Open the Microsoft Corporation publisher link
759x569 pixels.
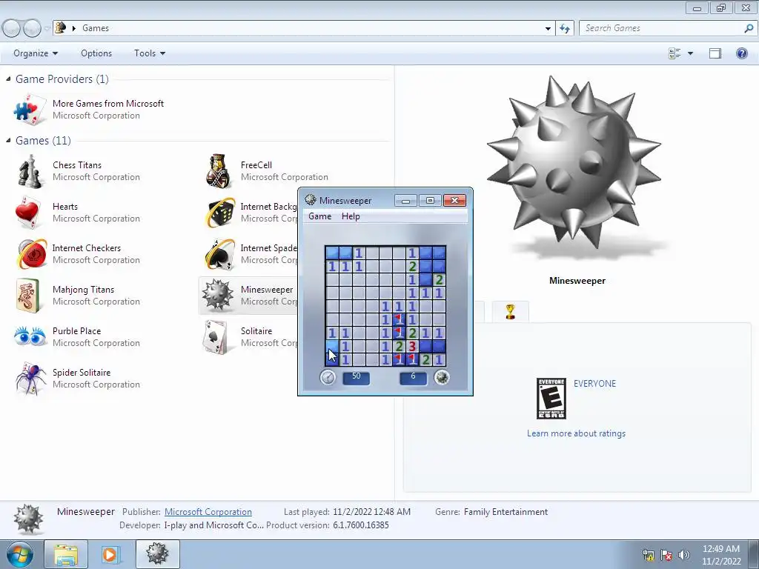[208, 512]
